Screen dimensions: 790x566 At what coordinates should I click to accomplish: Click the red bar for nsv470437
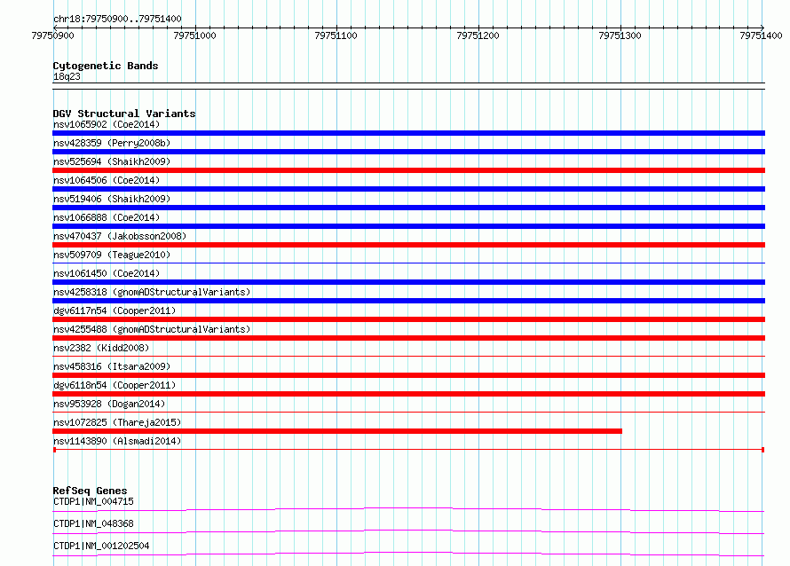(408, 245)
